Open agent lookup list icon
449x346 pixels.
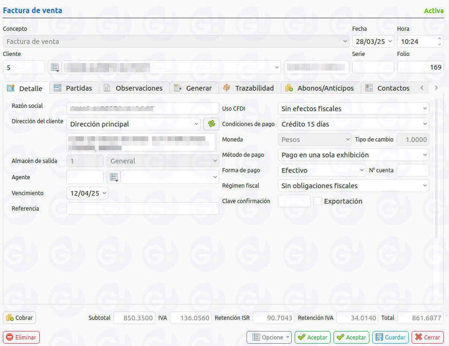click(114, 177)
